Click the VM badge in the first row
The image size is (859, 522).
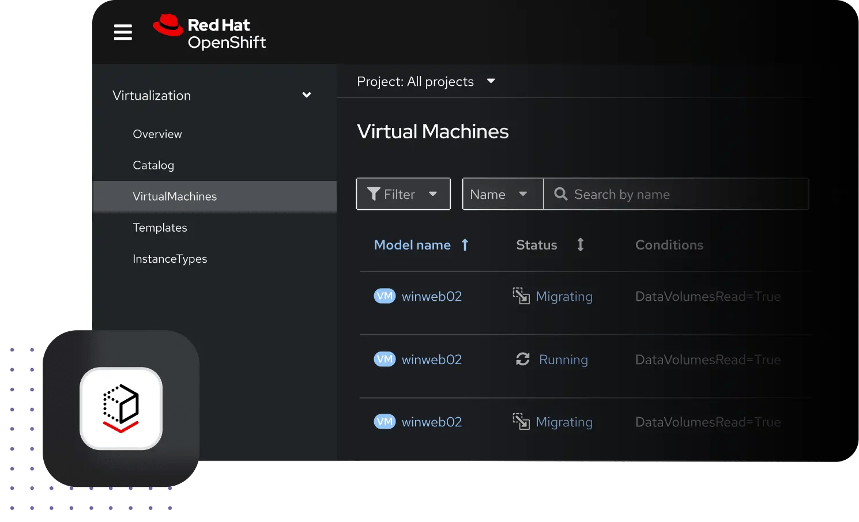[x=385, y=296]
